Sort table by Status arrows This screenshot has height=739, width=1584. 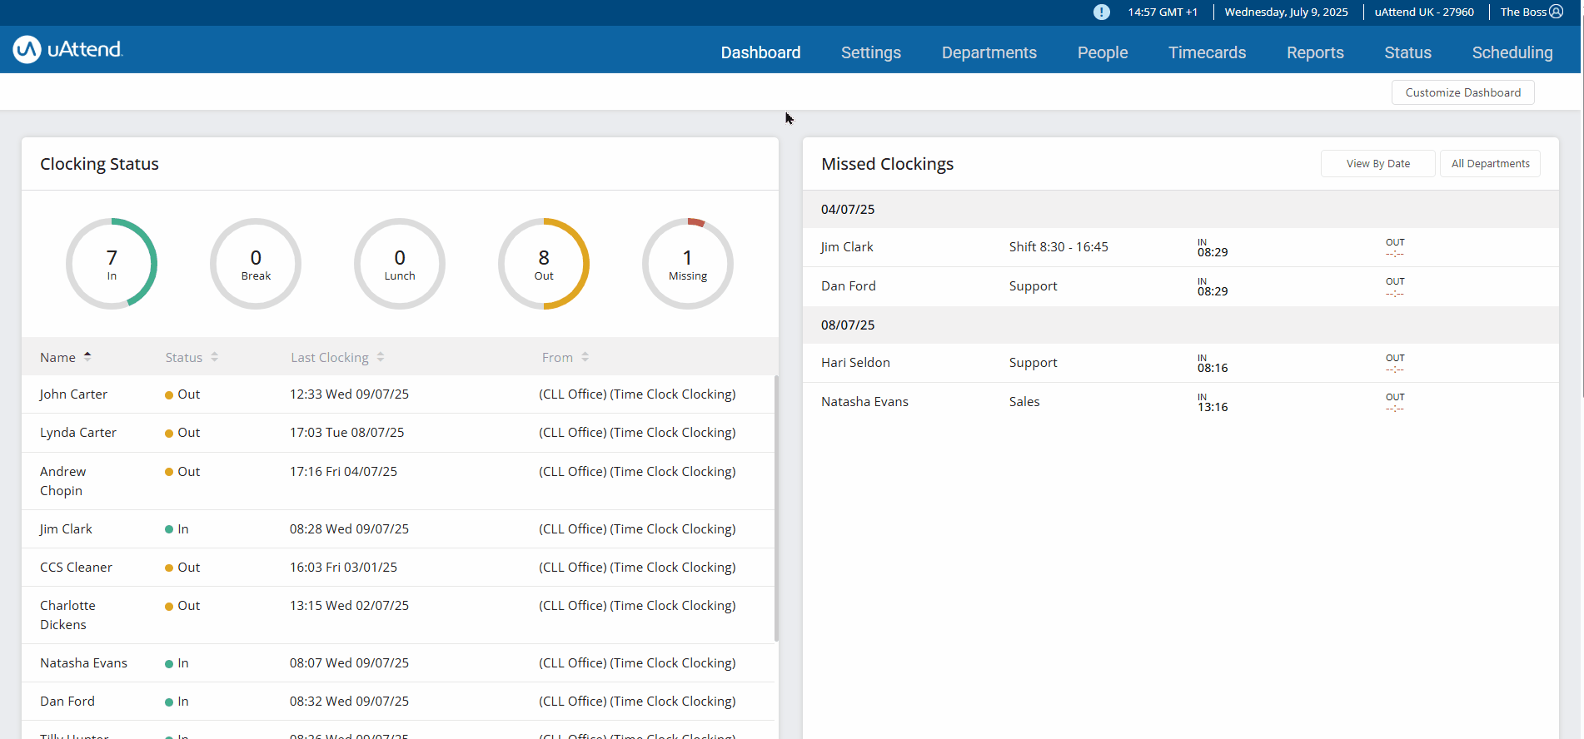pos(214,357)
